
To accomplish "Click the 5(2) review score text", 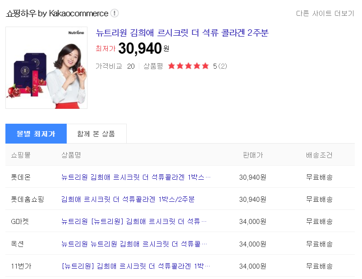I will pos(220,66).
